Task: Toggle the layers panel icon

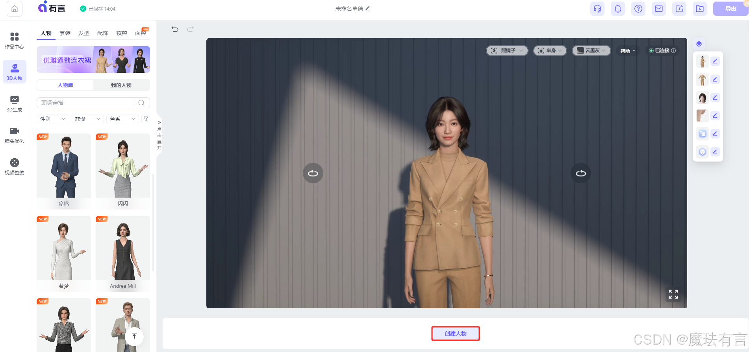Action: [x=699, y=44]
